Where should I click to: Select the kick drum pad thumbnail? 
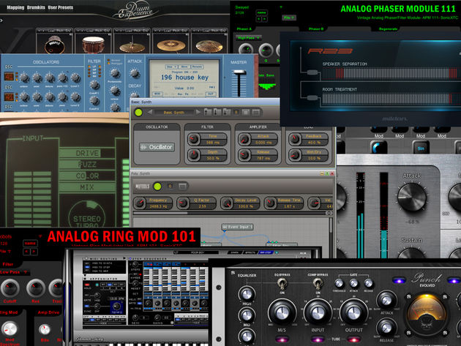(x=54, y=43)
